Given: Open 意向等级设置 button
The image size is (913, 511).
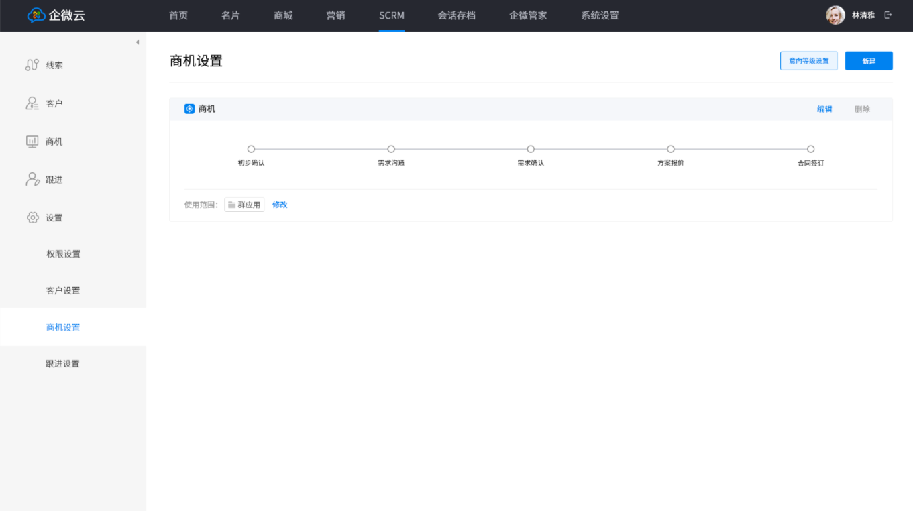Looking at the screenshot, I should coord(808,61).
